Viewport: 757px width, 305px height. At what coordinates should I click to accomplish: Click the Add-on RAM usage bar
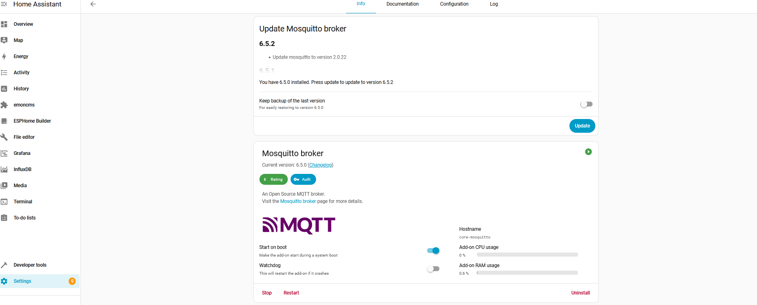[x=527, y=273]
